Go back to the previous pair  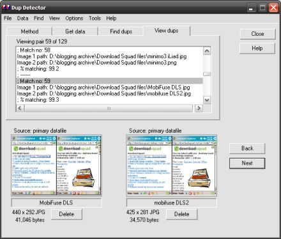pyautogui.click(x=247, y=148)
